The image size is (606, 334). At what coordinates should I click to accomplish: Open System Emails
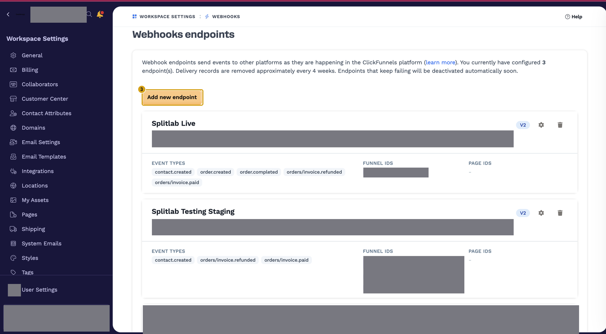(x=42, y=244)
